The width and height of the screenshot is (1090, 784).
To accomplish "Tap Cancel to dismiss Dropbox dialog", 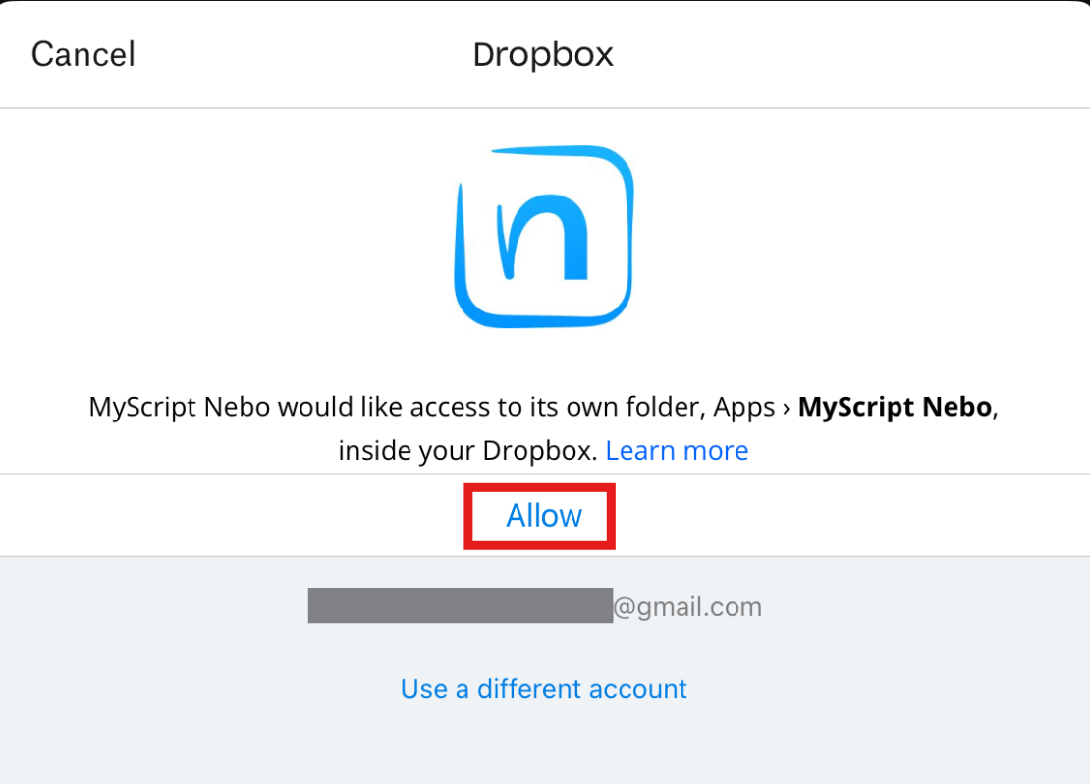I will tap(83, 54).
